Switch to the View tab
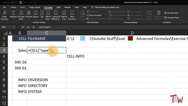The width and height of the screenshot is (188, 106). click(76, 7)
